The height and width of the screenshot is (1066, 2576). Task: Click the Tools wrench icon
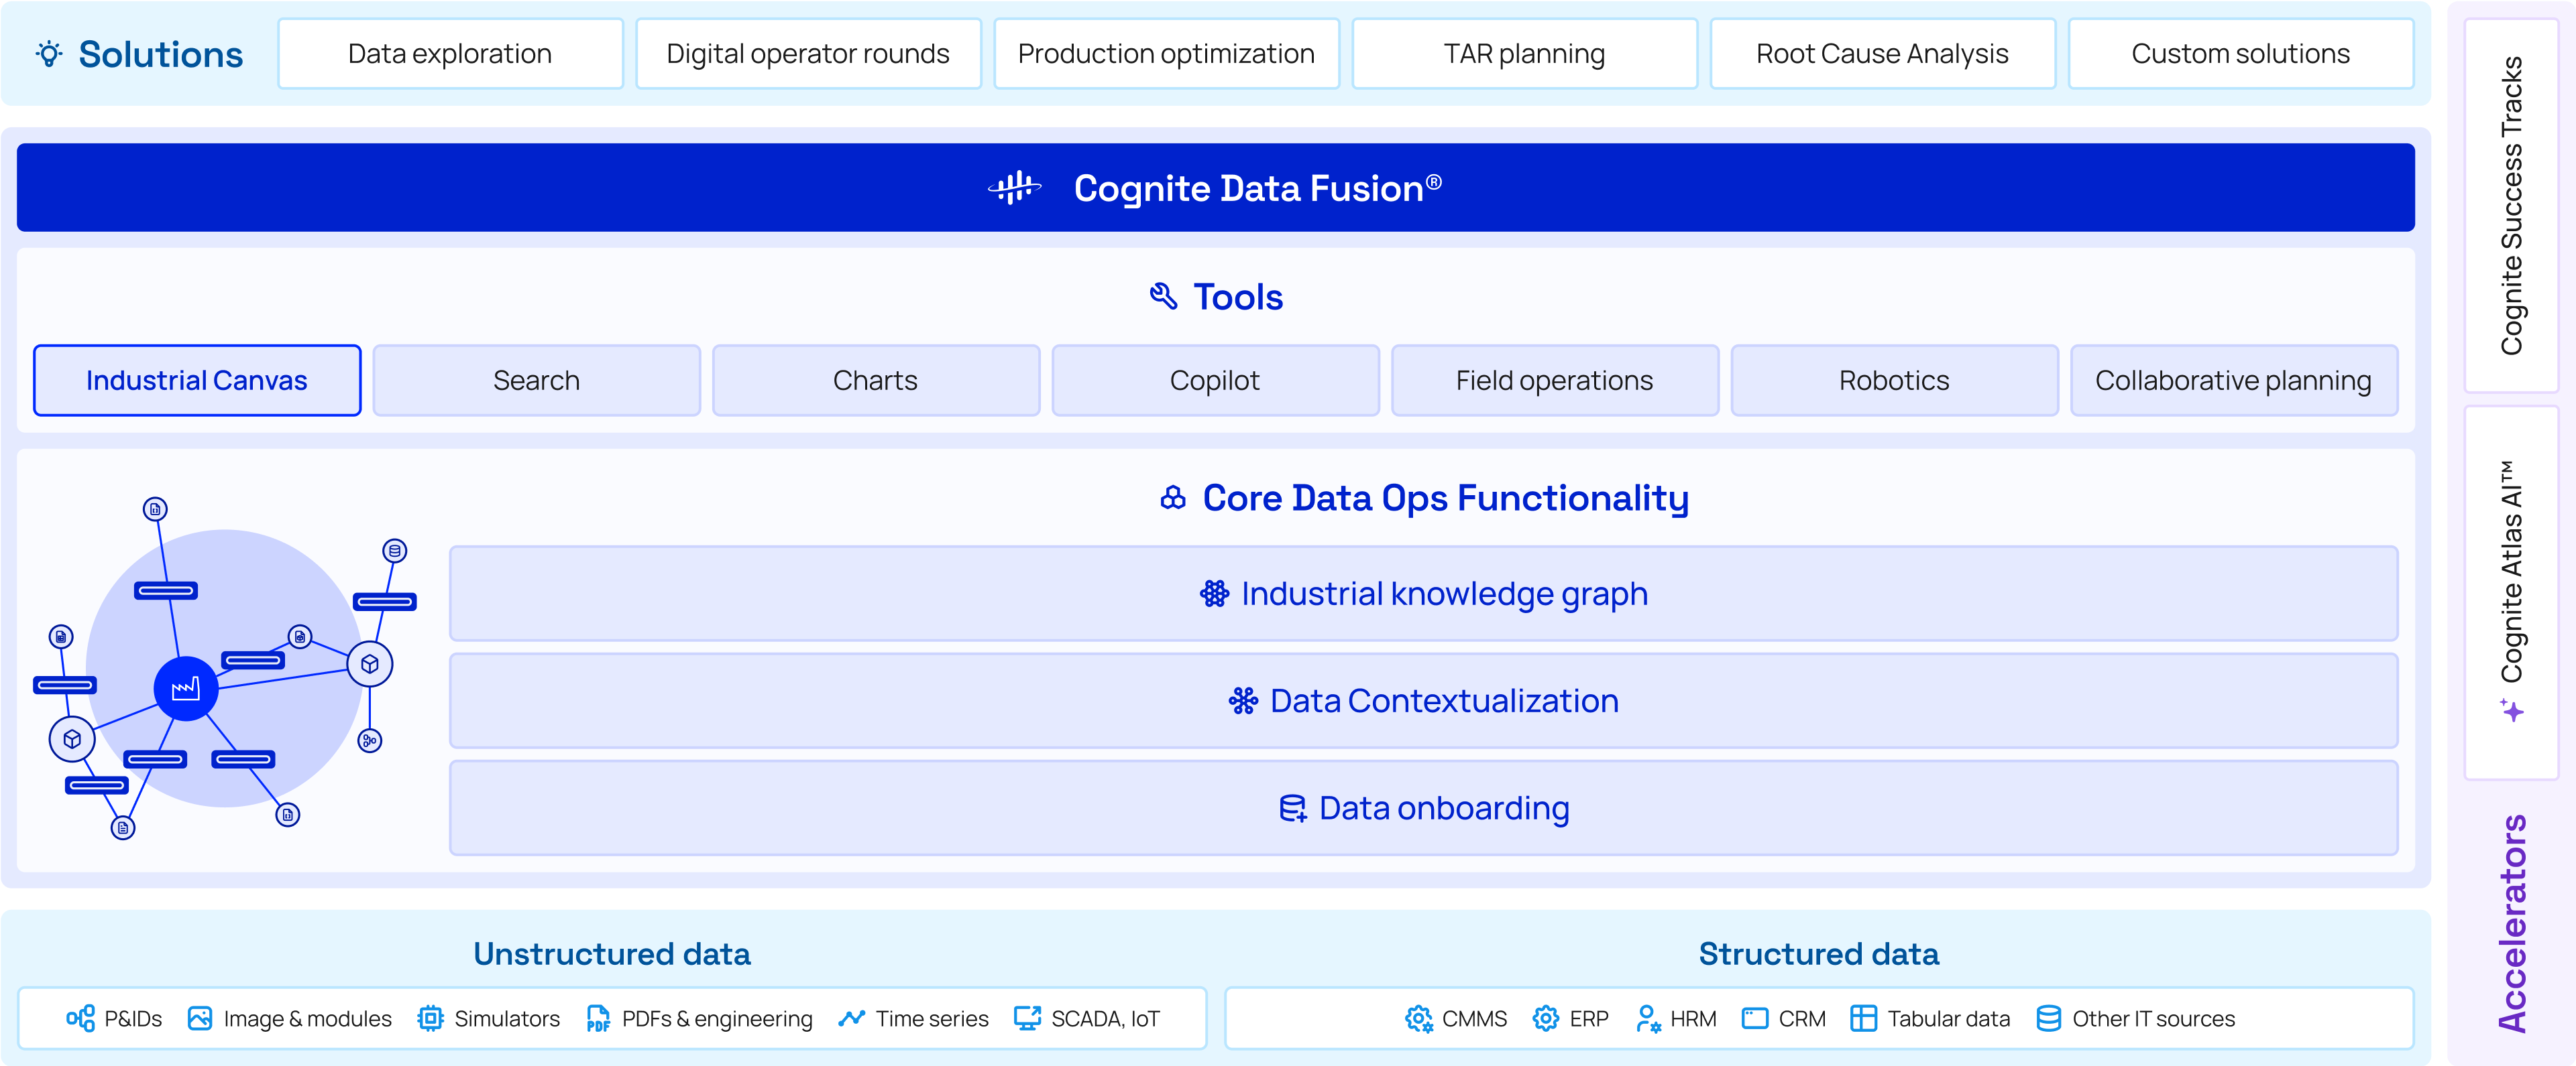click(1163, 297)
